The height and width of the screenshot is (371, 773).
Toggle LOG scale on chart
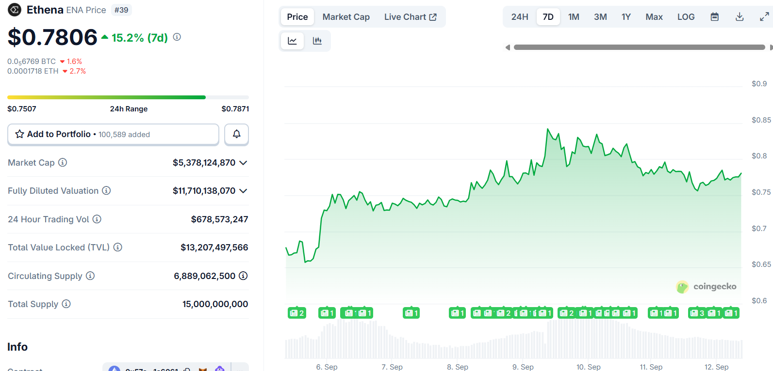coord(686,17)
